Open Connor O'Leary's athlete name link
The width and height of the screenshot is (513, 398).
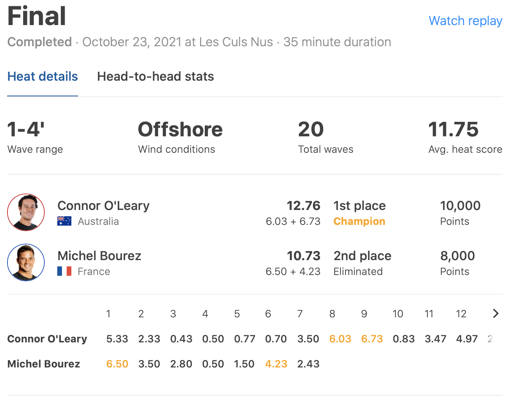coord(103,206)
